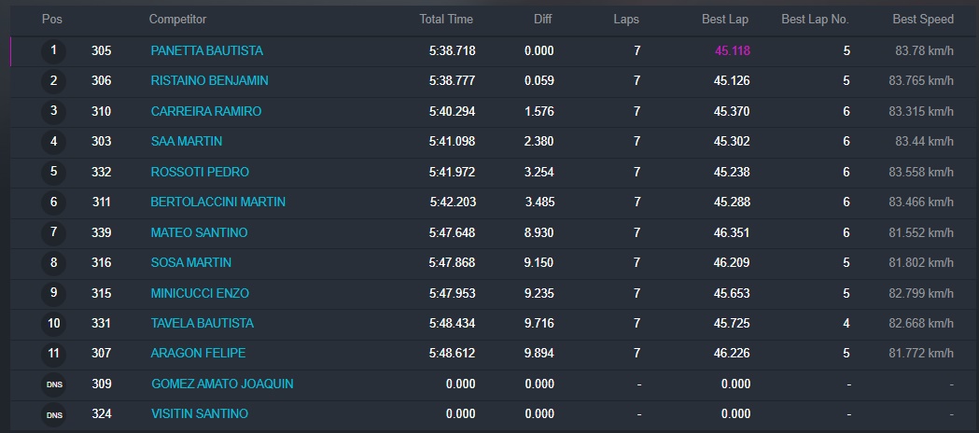979x433 pixels.
Task: Open competitor RISTAINO BENJAMIN
Action: point(209,81)
